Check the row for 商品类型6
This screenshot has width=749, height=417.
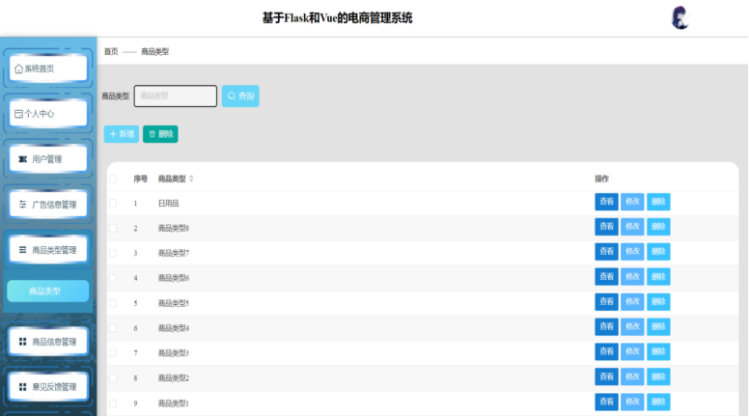pyautogui.click(x=113, y=278)
